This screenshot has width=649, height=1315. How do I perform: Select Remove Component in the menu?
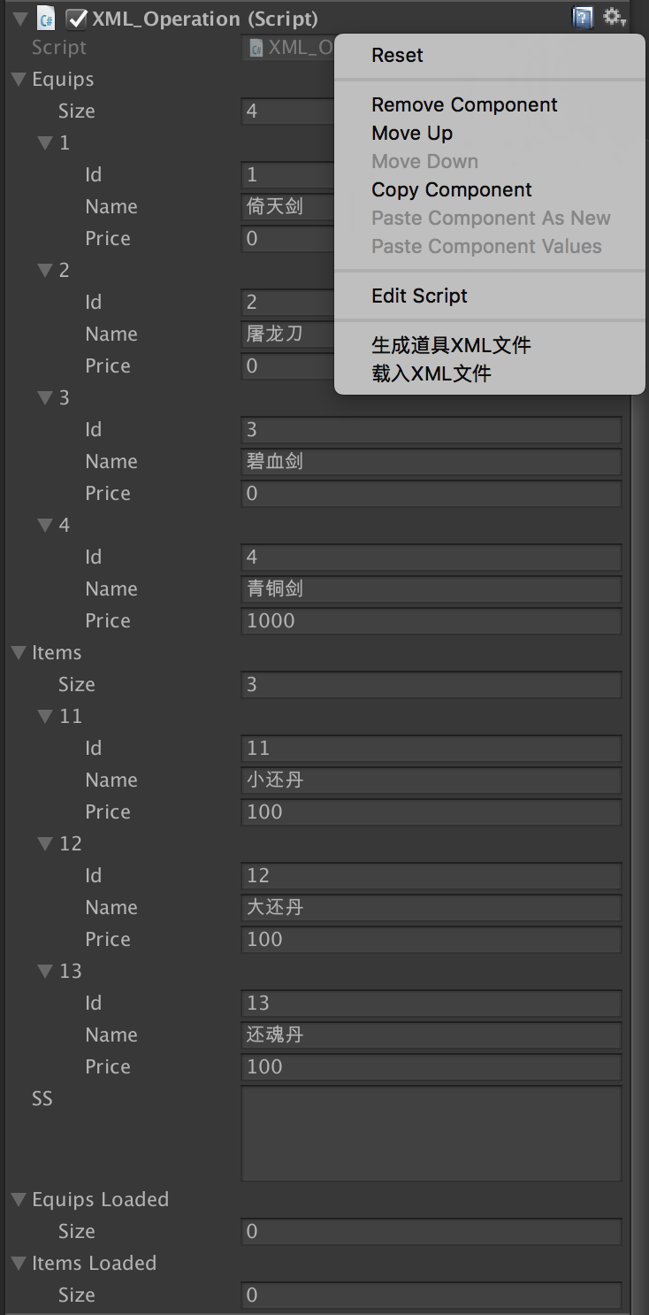tap(464, 104)
